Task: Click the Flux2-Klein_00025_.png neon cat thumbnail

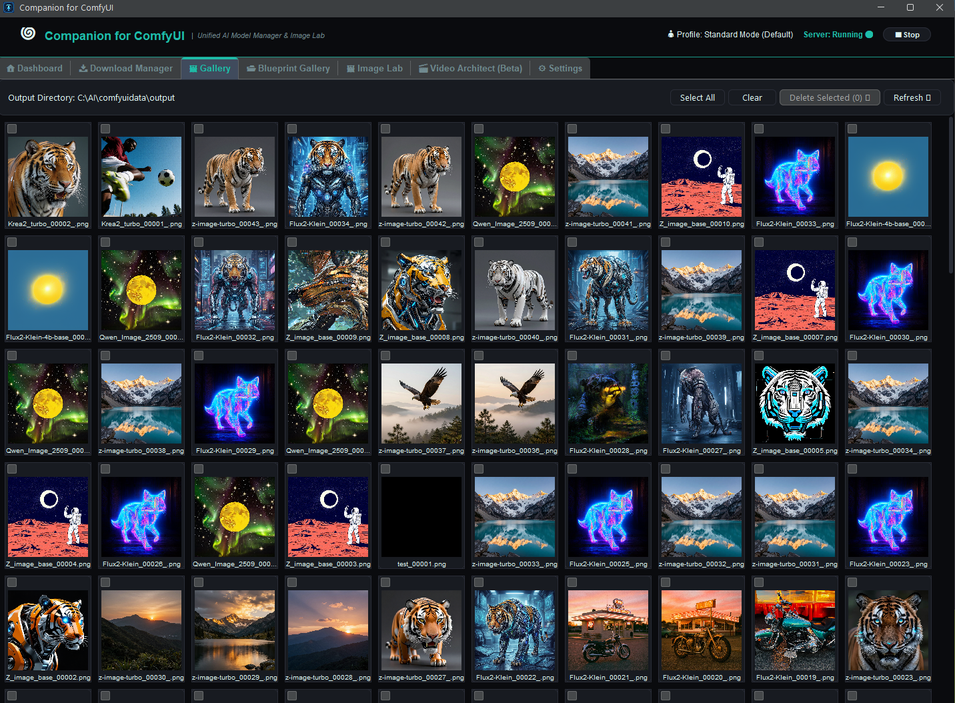Action: 608,517
